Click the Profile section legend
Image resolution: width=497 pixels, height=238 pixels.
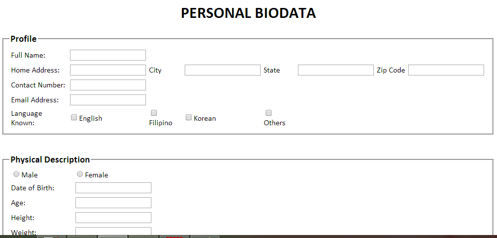[x=23, y=39]
